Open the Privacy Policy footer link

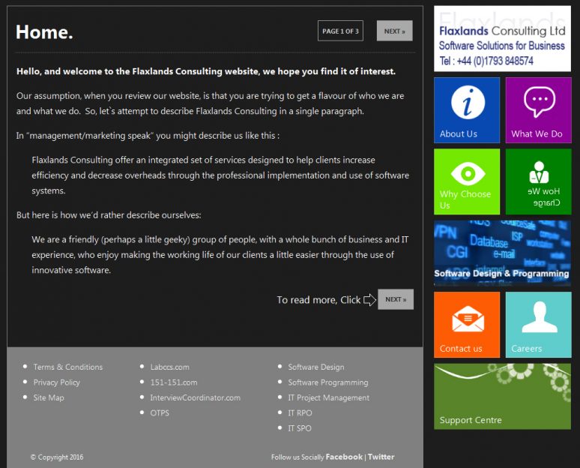(56, 382)
